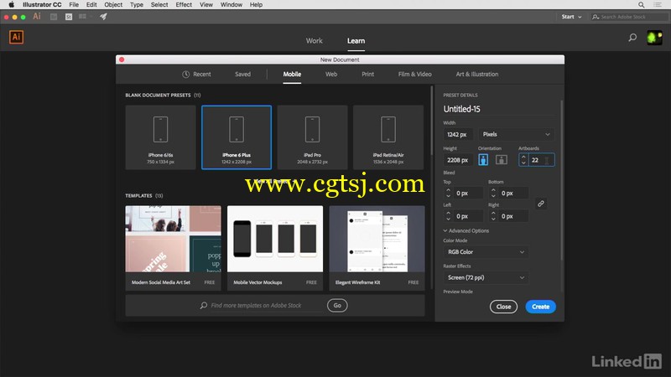Decrease the Right bleed value
The height and width of the screenshot is (377, 671).
pyautogui.click(x=493, y=219)
